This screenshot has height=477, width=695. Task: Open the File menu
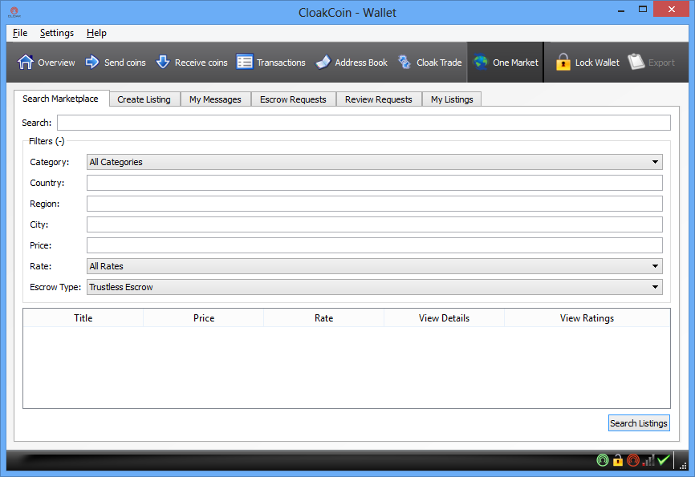coord(20,33)
